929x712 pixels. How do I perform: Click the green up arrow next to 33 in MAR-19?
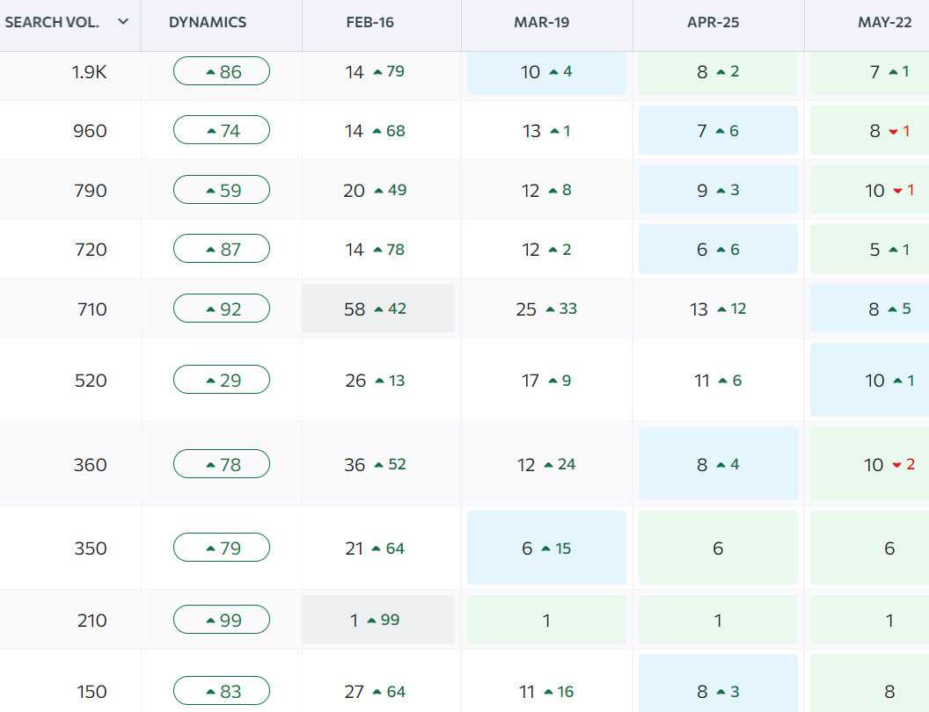coord(550,309)
